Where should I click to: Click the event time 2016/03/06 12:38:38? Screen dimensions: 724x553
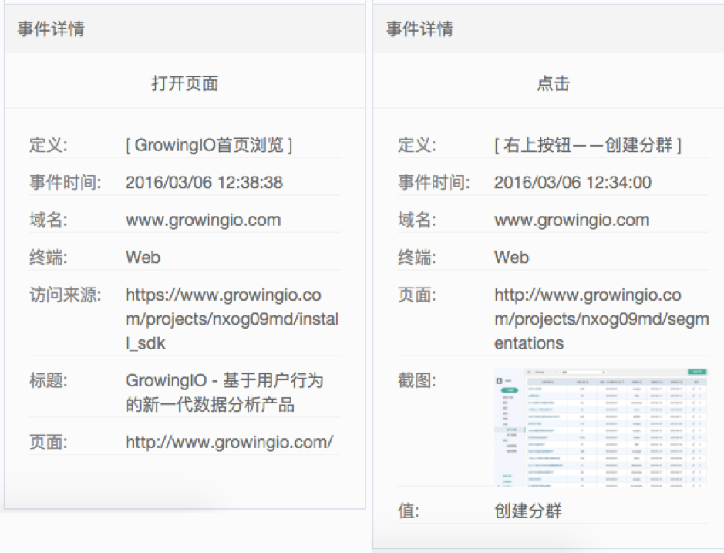coord(204,183)
